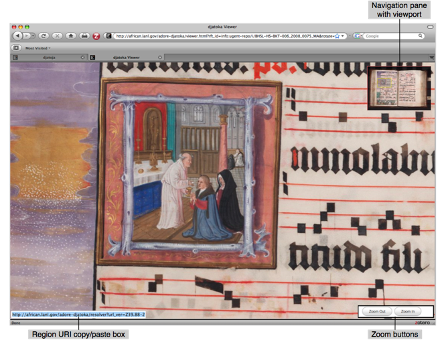Open the URL history dropdown arrow
This screenshot has height=340, width=442.
pos(343,36)
